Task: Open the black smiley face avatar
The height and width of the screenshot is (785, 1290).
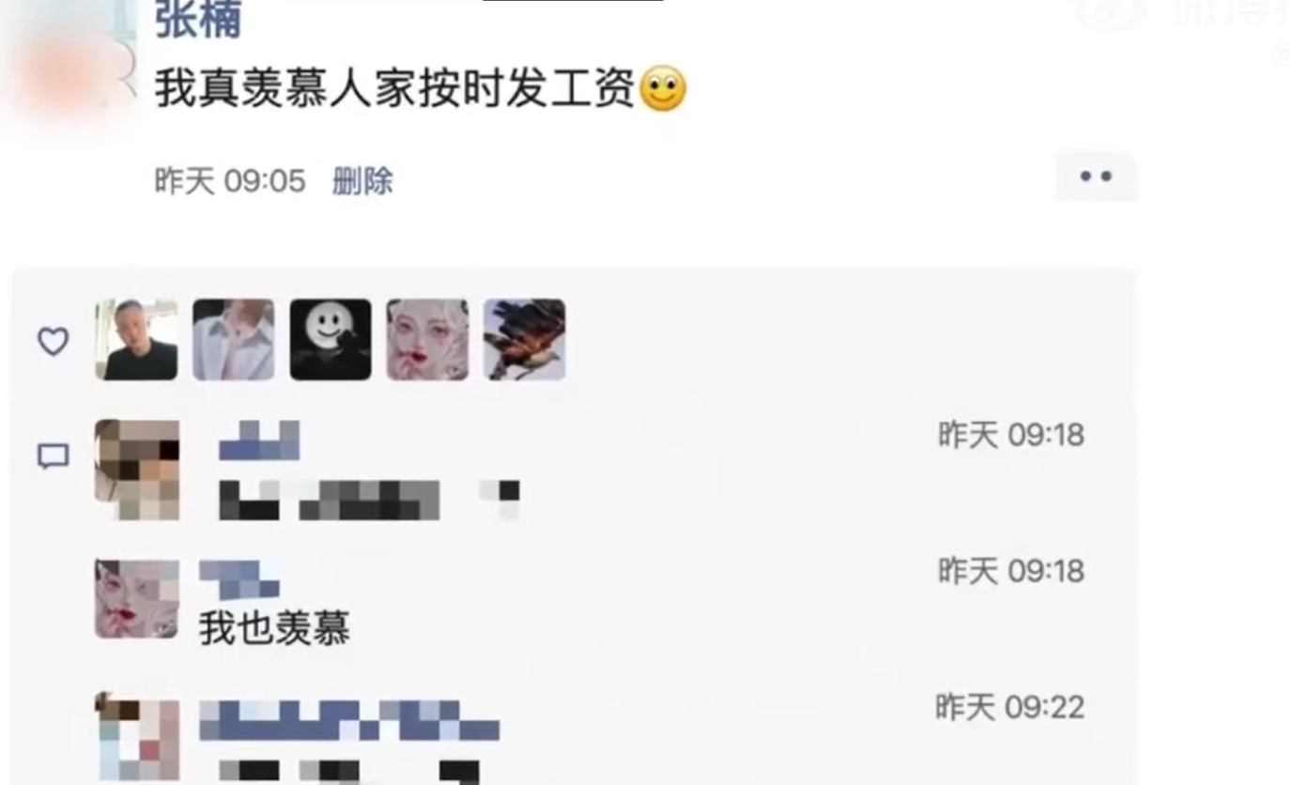Action: pos(330,340)
